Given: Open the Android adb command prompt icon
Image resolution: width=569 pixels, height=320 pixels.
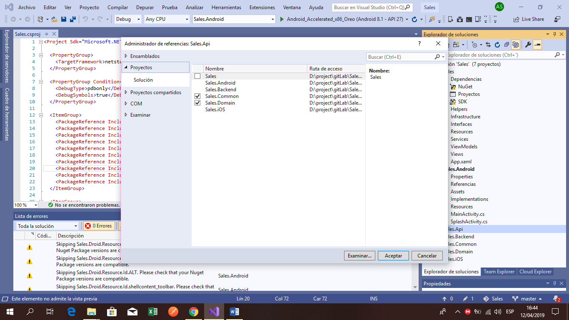Looking at the screenshot, I should coord(469,19).
